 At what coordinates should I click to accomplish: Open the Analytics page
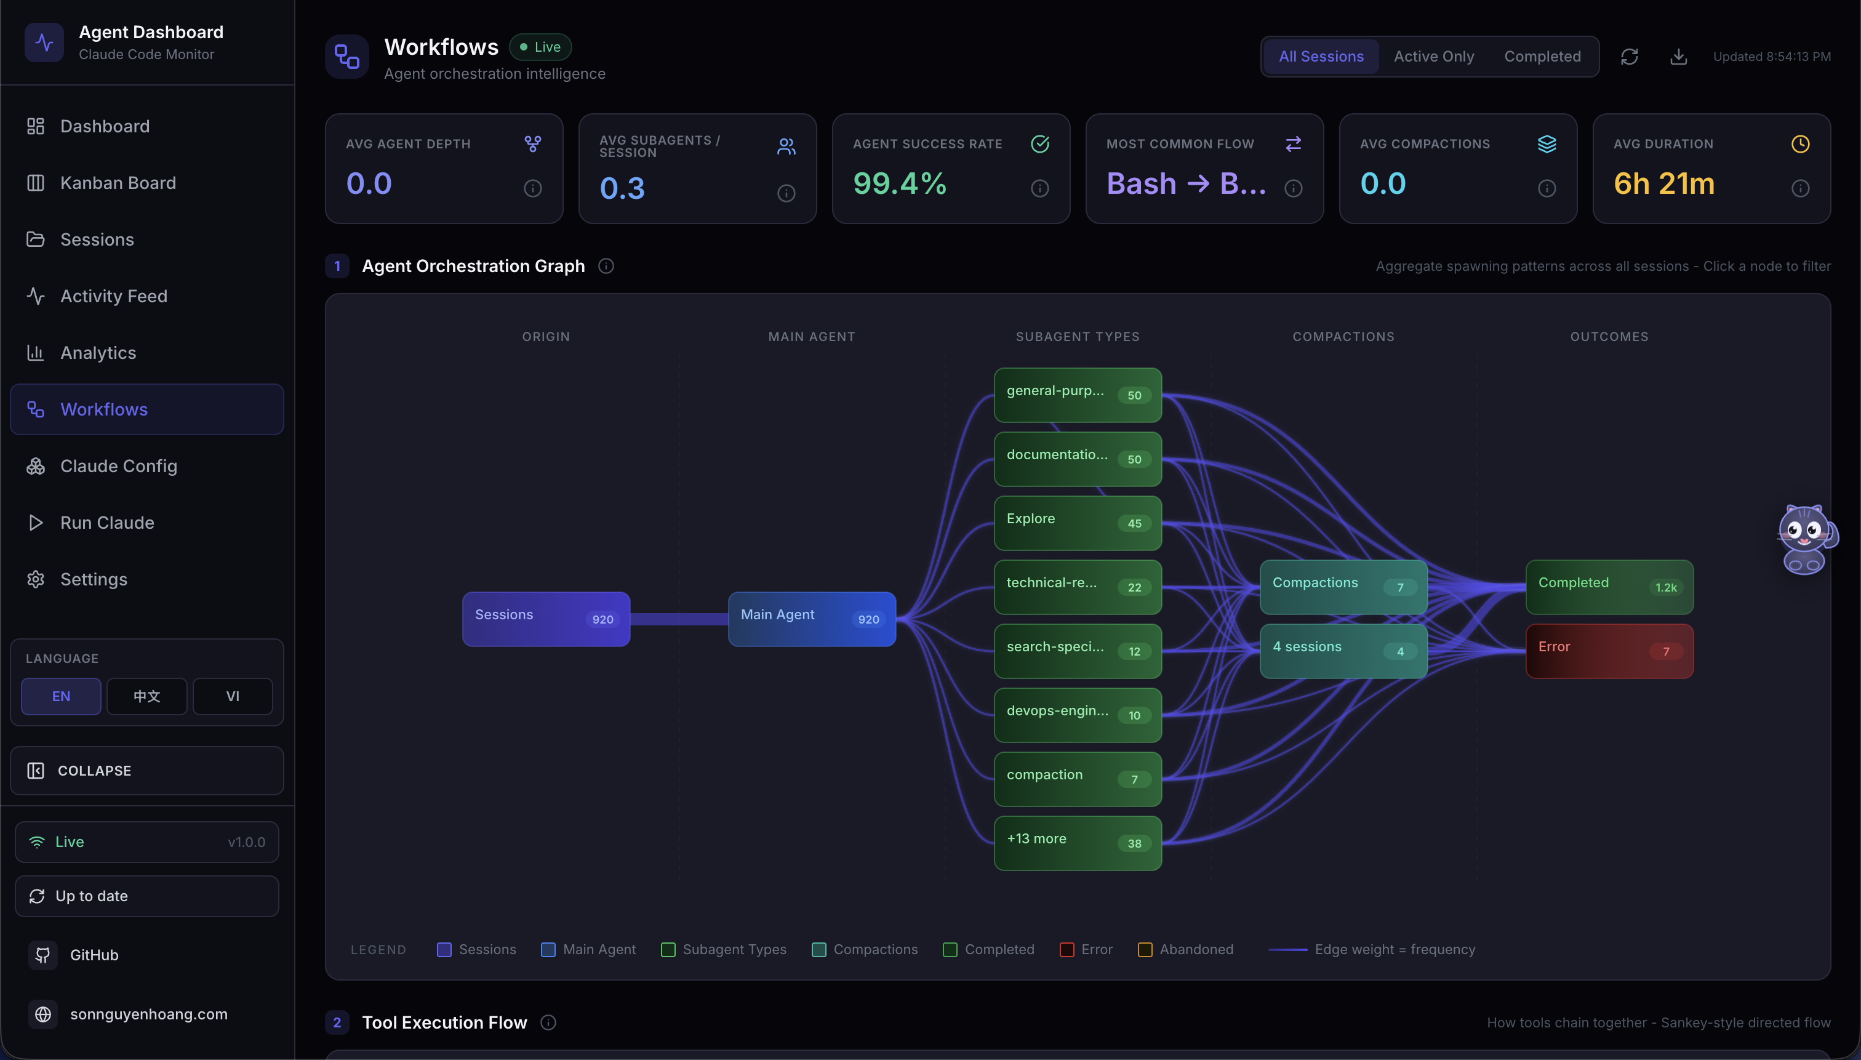point(147,352)
